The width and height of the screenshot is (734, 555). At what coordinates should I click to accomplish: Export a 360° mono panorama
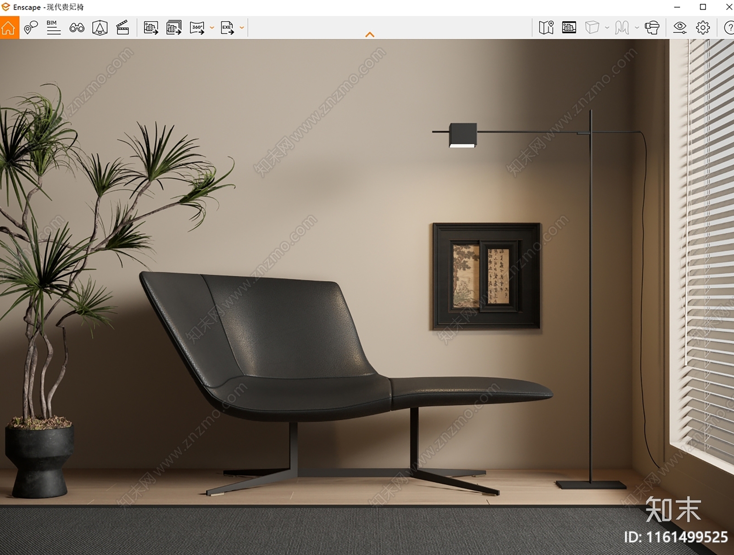pos(197,28)
